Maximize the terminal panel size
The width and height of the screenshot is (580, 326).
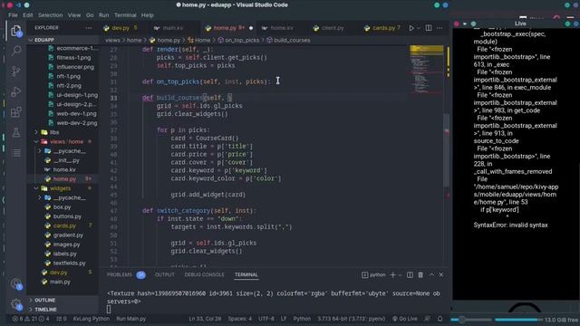[431, 275]
